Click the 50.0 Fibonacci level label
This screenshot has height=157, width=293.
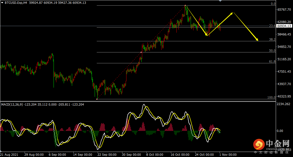(x=272, y=51)
